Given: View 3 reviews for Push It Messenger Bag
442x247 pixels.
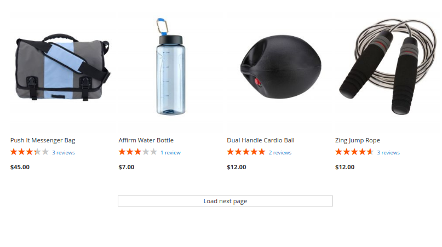Looking at the screenshot, I should [64, 153].
